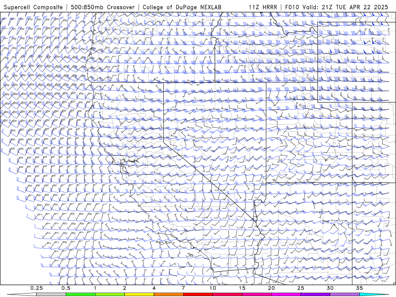
Task: Click the '7' legend value label
Action: (183, 288)
